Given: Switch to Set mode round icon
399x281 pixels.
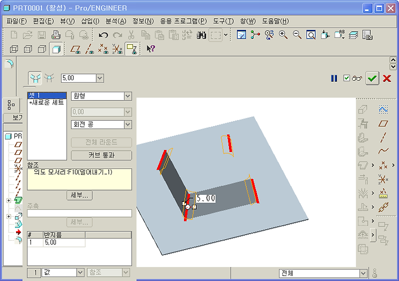Looking at the screenshot, I should [x=35, y=78].
